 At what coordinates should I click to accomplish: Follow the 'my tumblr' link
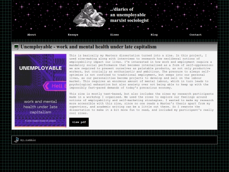pos(28,140)
